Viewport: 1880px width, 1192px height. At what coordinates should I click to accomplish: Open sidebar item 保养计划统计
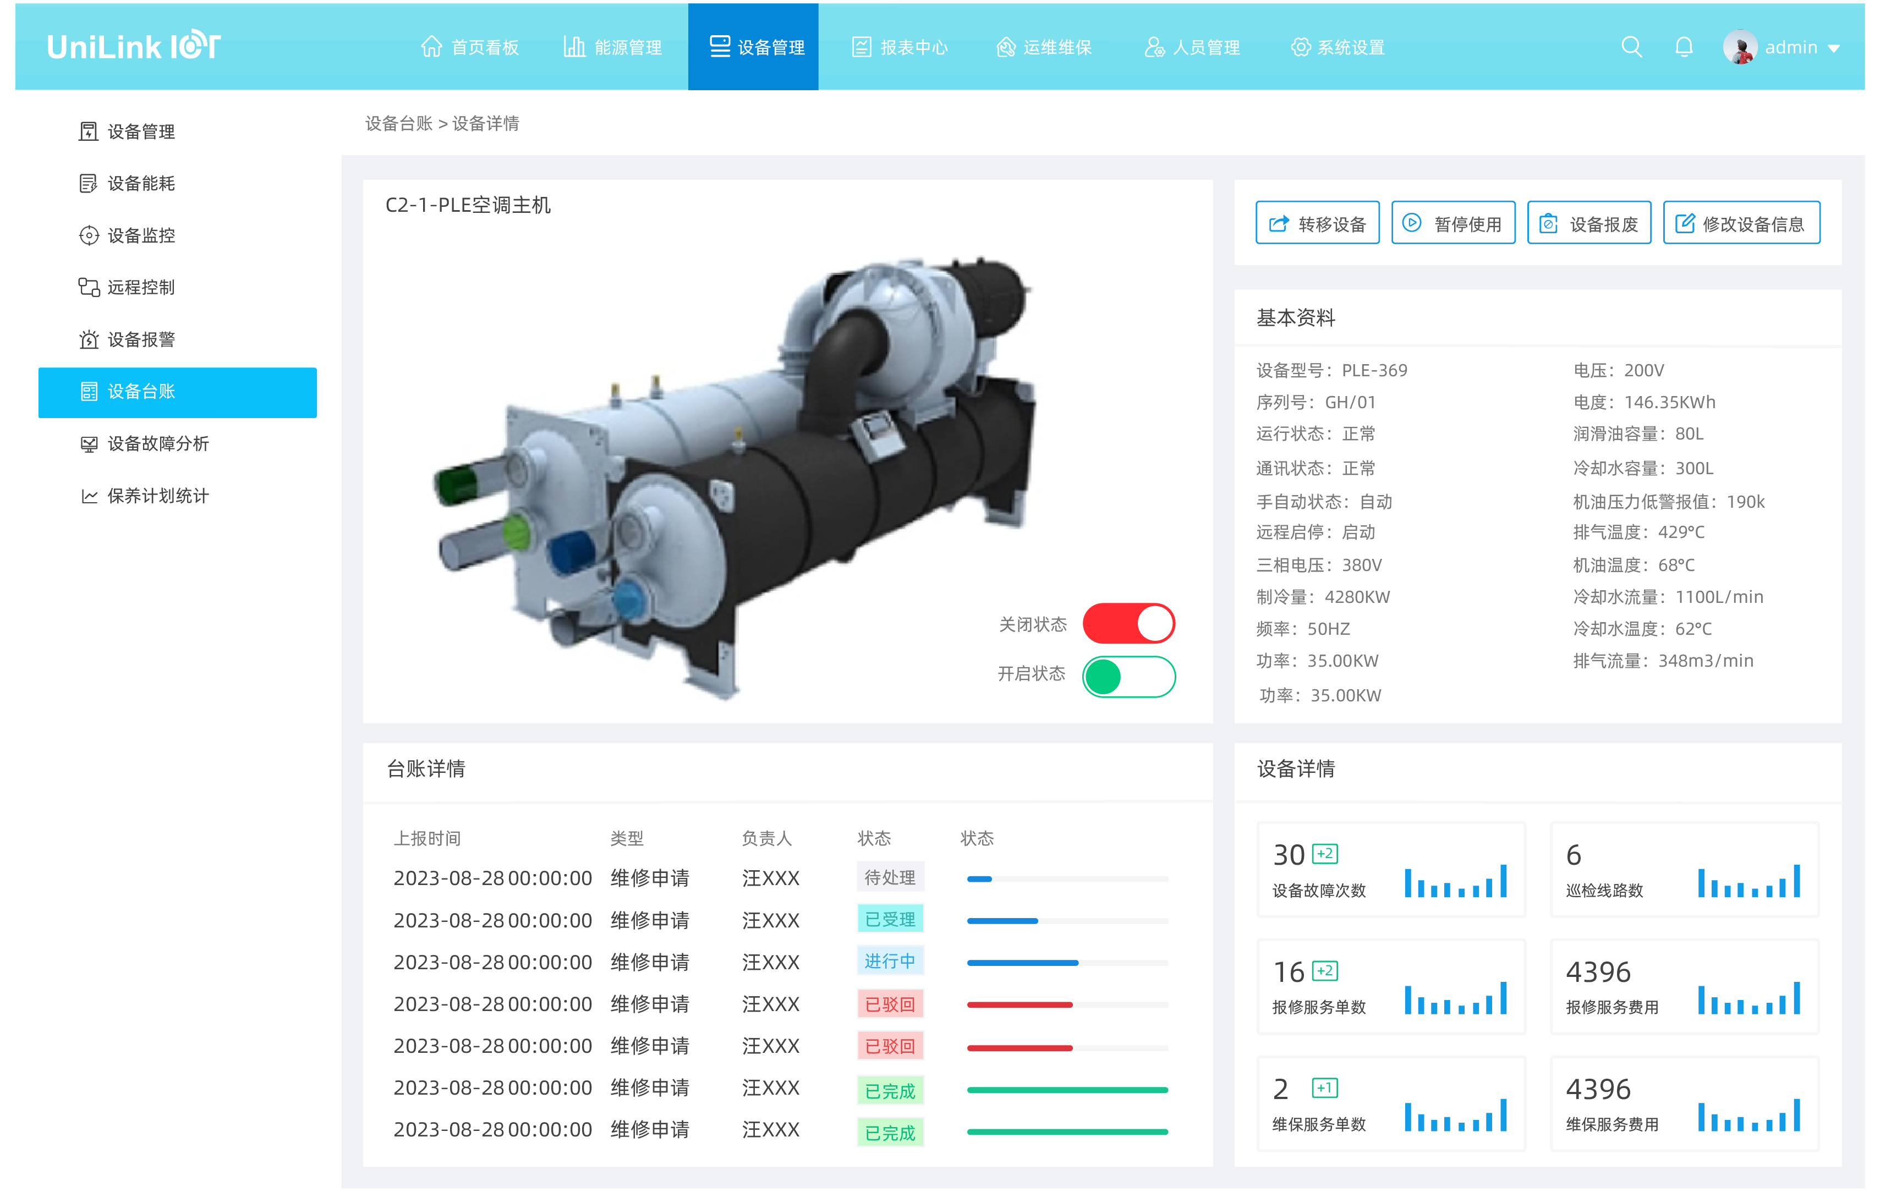(x=145, y=496)
